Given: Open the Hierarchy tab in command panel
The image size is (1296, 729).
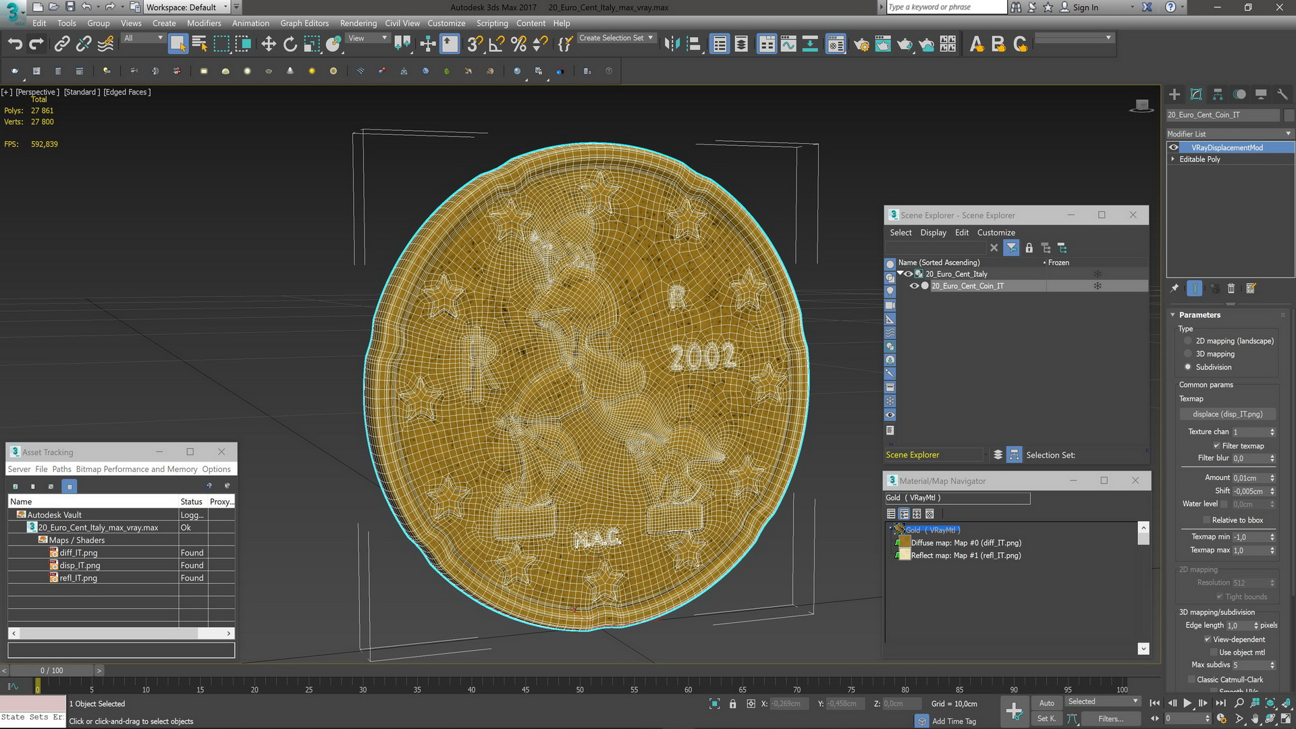Looking at the screenshot, I should (1218, 94).
